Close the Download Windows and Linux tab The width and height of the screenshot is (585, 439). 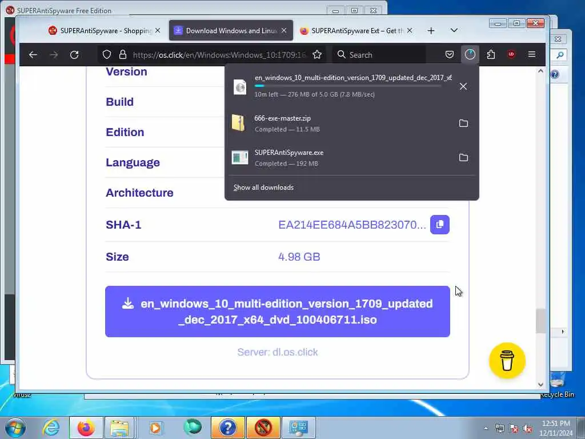pyautogui.click(x=284, y=31)
